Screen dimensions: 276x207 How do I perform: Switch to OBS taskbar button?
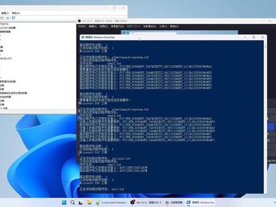click(146, 203)
